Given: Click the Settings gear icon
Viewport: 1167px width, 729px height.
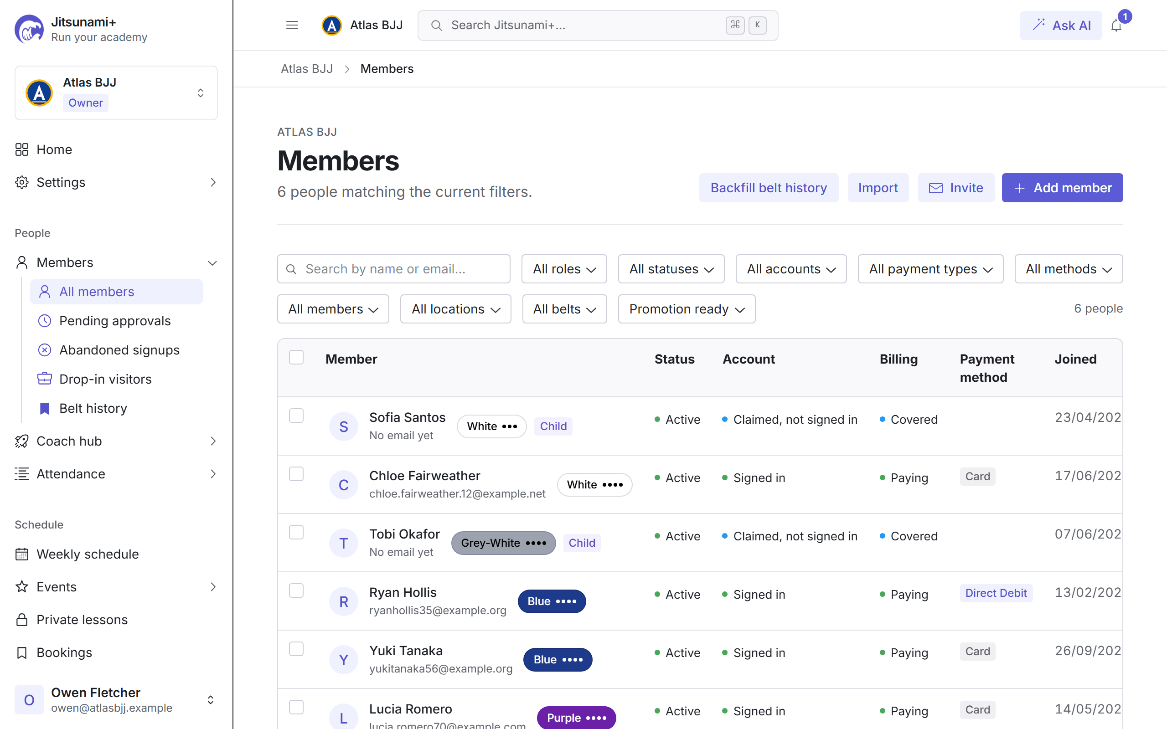Looking at the screenshot, I should pyautogui.click(x=22, y=182).
